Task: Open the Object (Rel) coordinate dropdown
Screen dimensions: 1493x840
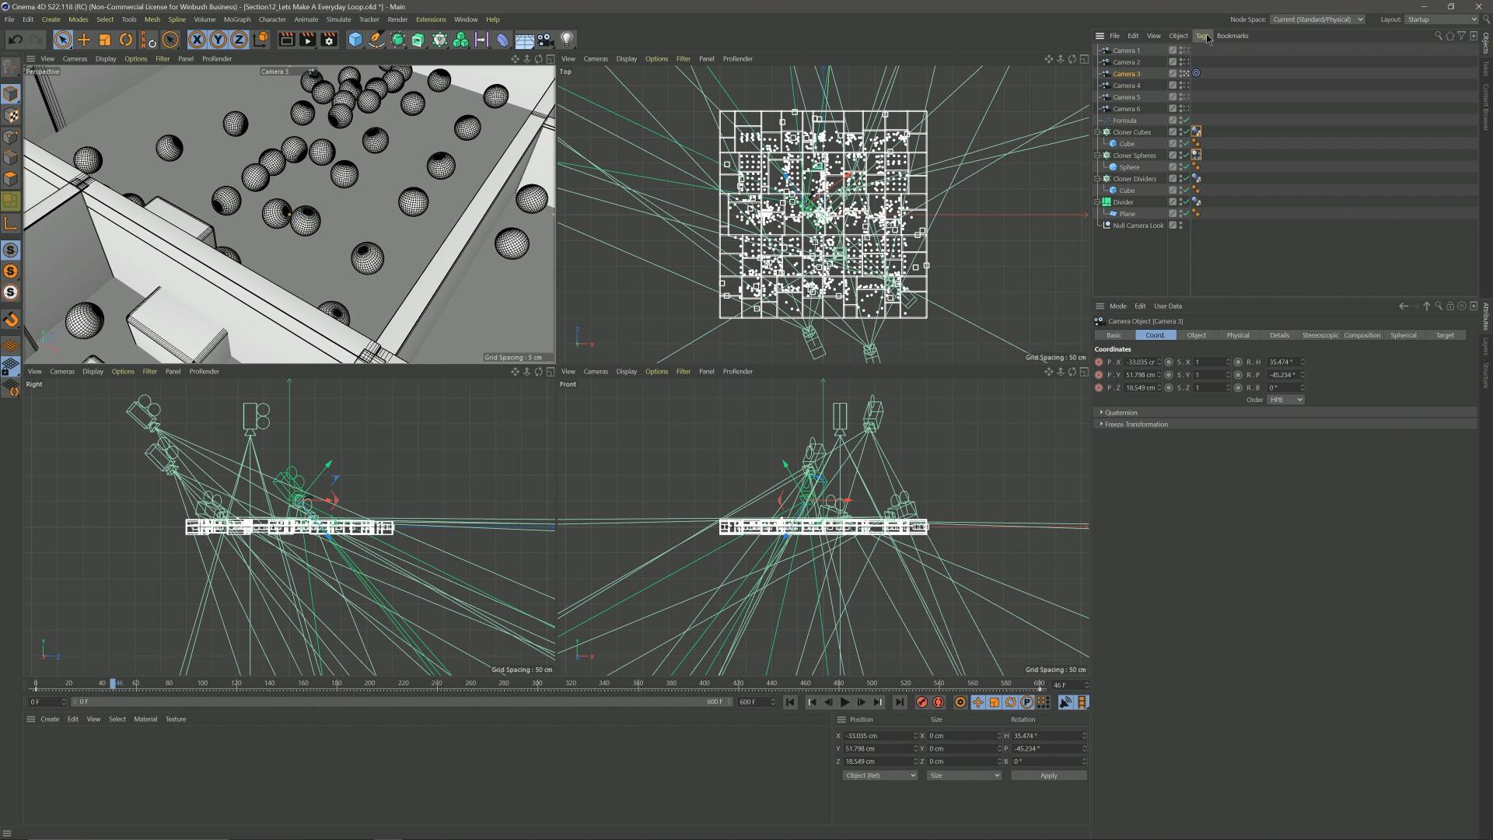Action: coord(879,775)
